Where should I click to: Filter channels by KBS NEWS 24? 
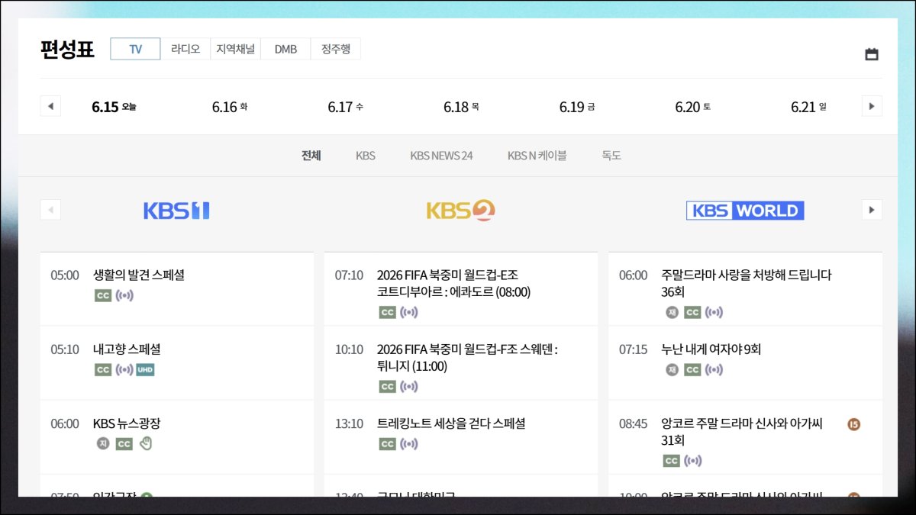[441, 156]
